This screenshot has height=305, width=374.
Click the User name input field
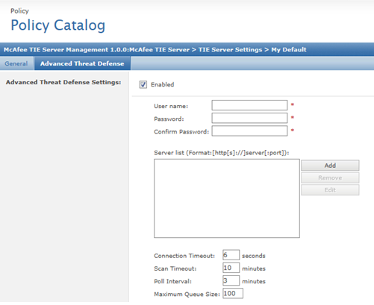tap(249, 105)
